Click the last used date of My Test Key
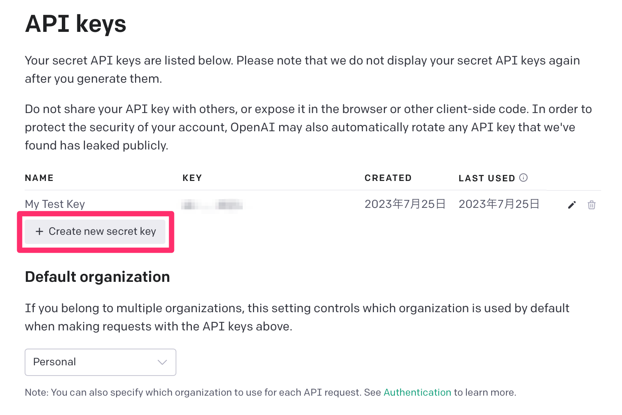 tap(499, 204)
